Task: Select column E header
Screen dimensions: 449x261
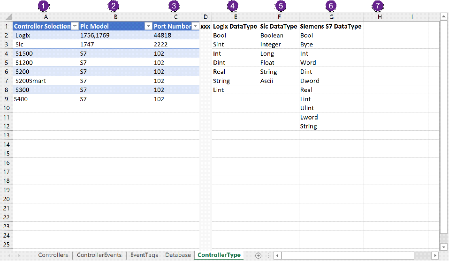Action: tap(236, 17)
